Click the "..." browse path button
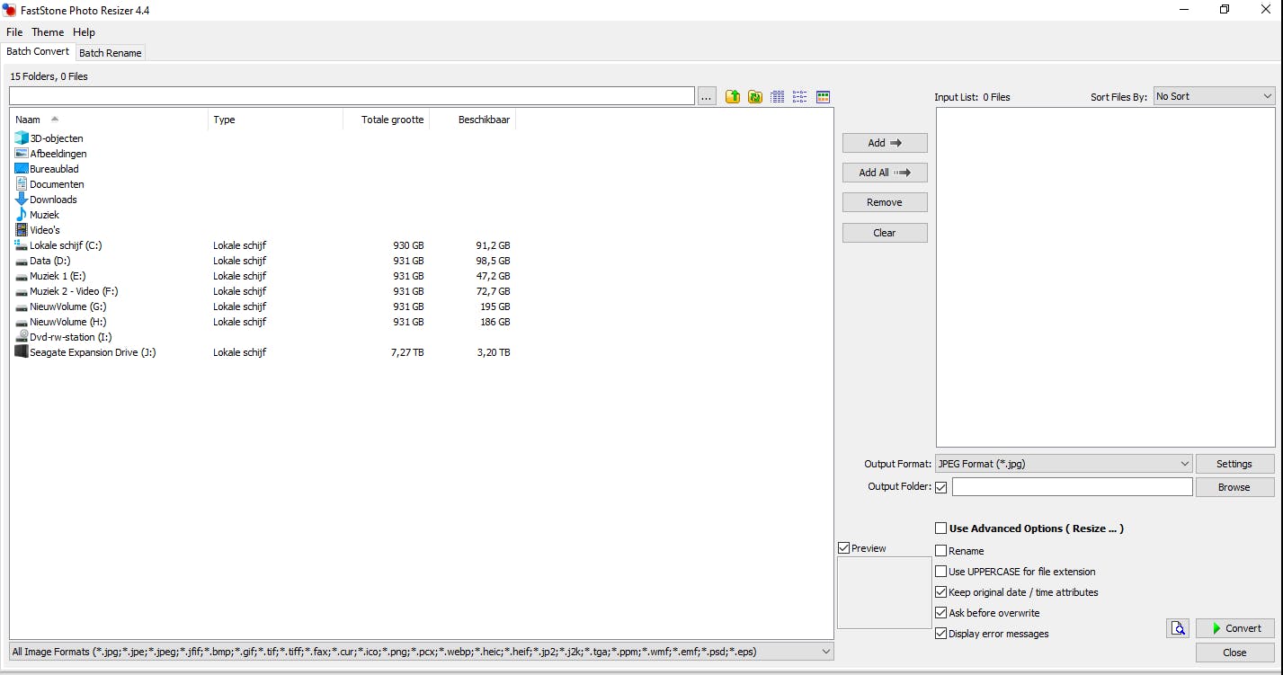 coord(707,96)
